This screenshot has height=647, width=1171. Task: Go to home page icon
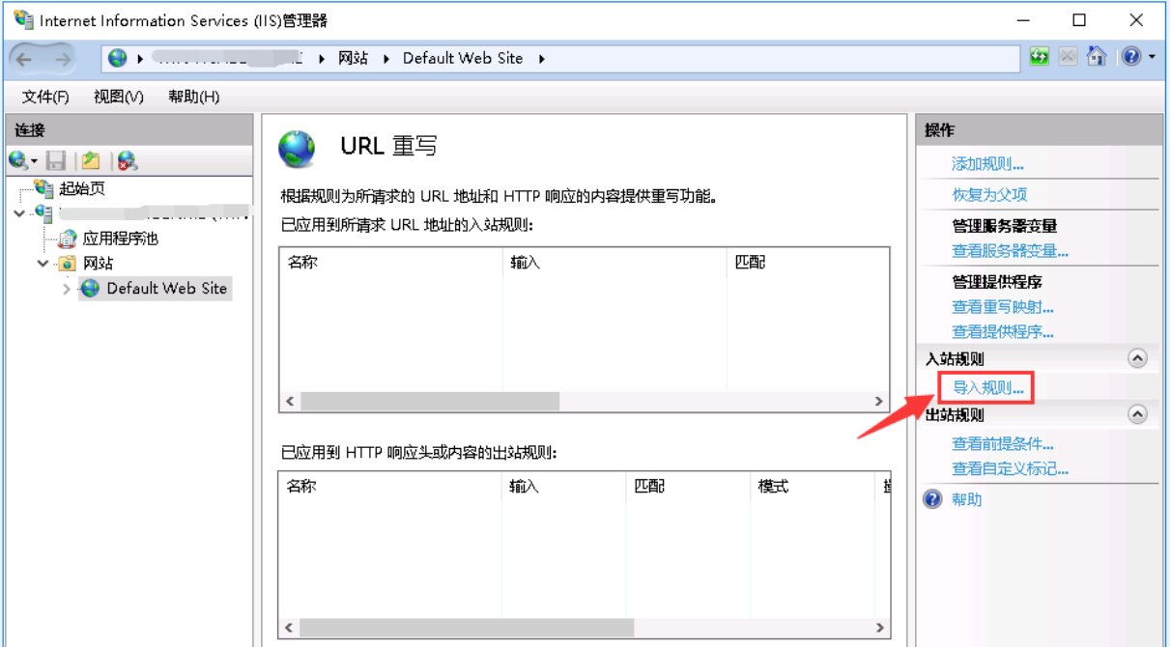(x=1096, y=57)
